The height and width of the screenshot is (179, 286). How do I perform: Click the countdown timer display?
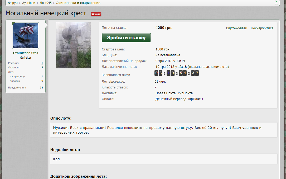[177, 73]
